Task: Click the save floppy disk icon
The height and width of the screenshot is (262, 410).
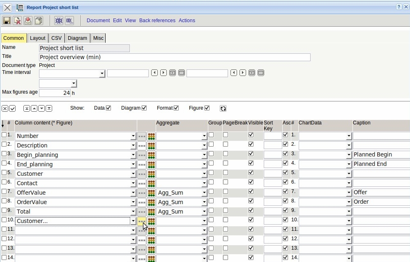Action: tap(7, 21)
